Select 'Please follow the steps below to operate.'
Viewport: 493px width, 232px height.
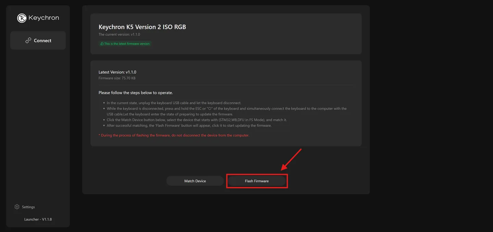click(x=136, y=93)
